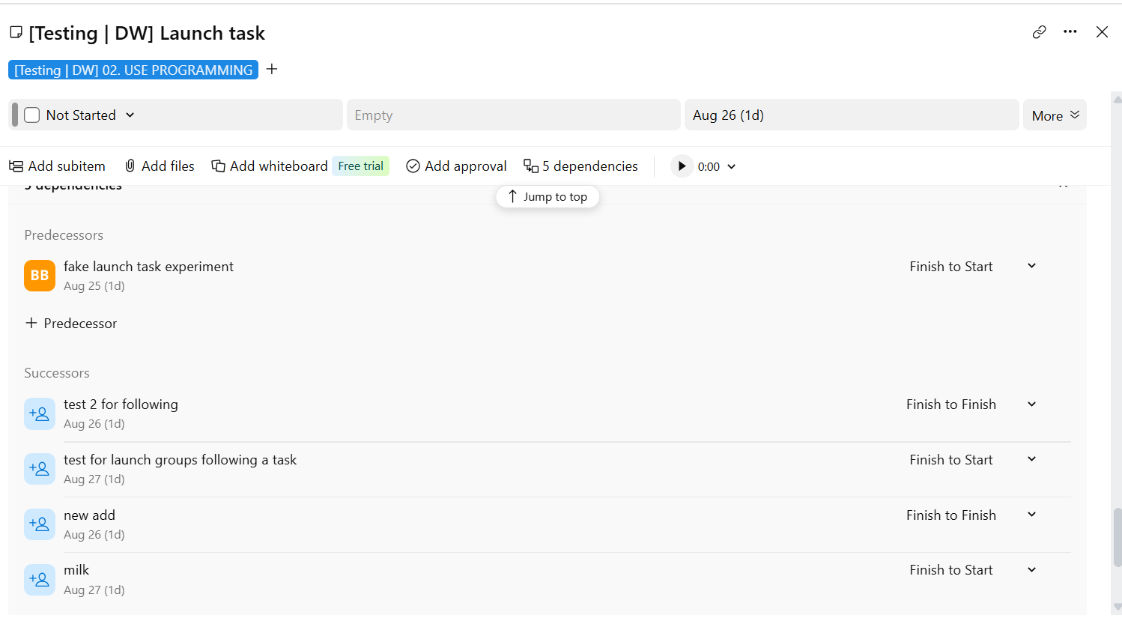The image size is (1122, 618).
Task: Click Jump to top
Action: [548, 196]
